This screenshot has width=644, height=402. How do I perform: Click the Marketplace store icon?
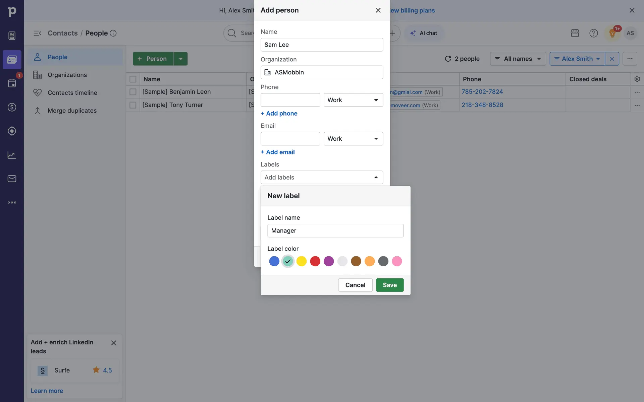point(575,33)
